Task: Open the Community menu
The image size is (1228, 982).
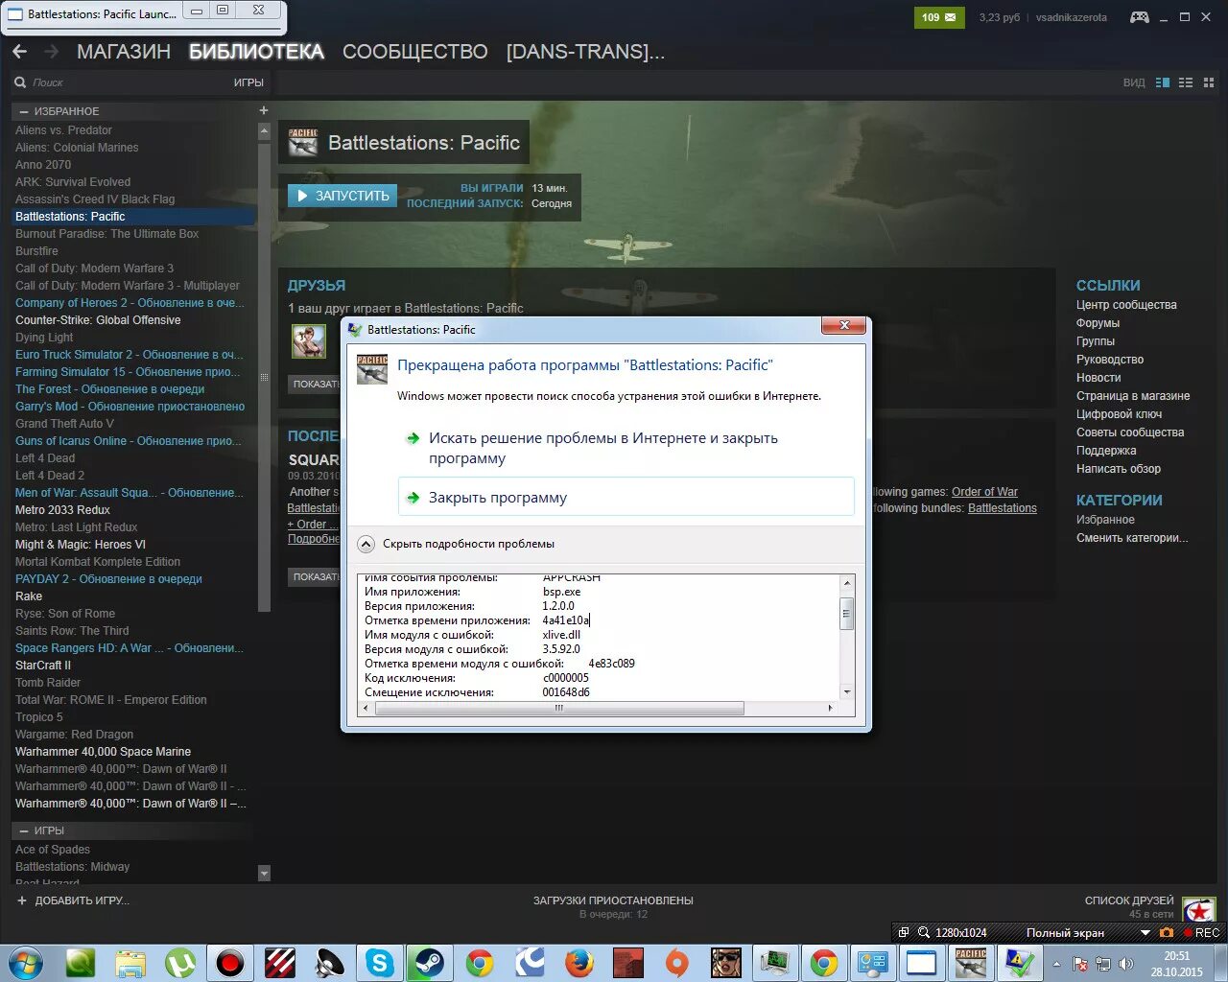Action: [x=415, y=52]
